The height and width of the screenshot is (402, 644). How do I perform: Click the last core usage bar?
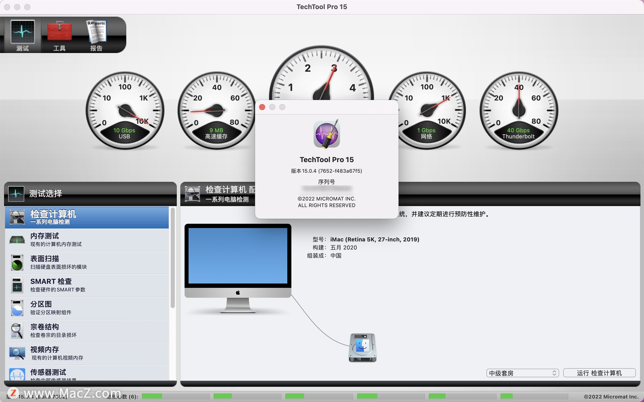(x=534, y=396)
